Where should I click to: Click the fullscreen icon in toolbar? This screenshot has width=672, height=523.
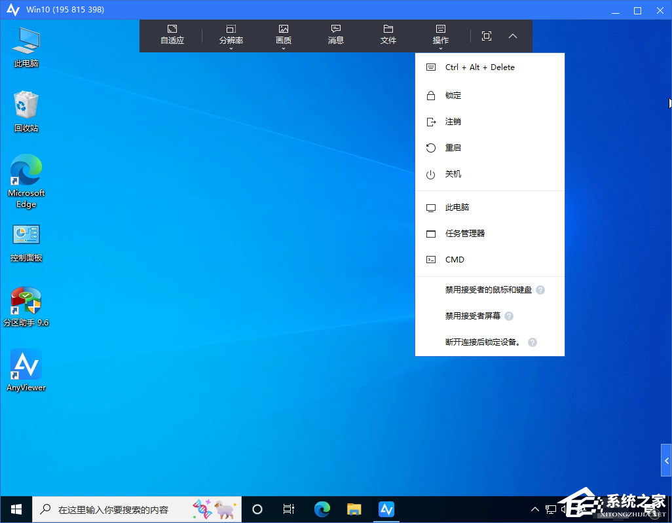point(487,36)
